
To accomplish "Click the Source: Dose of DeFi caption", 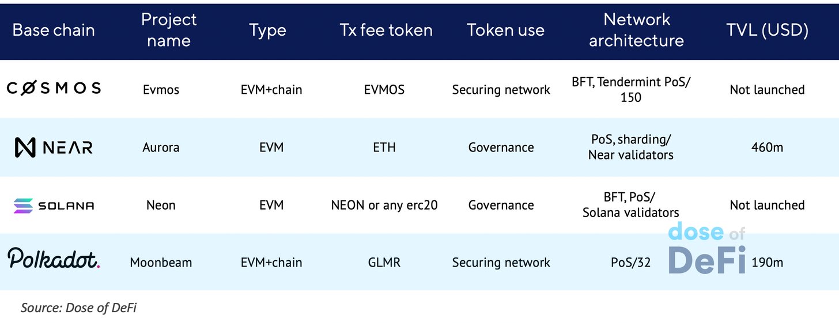I will (78, 307).
